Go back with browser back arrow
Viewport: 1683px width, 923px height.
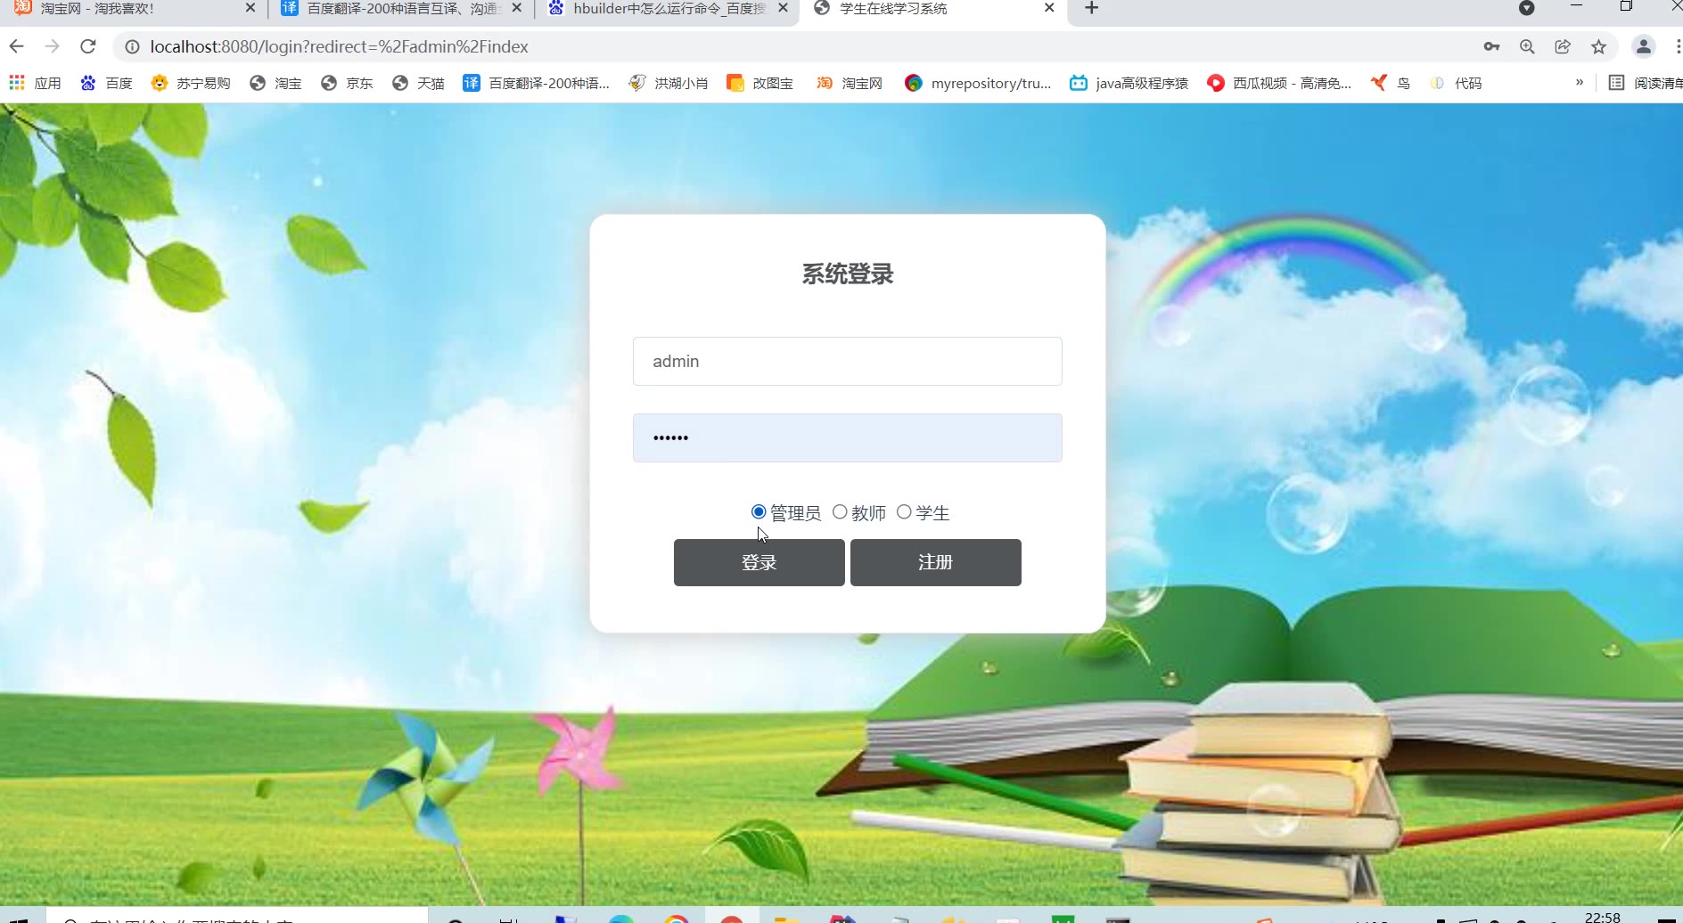click(x=16, y=46)
